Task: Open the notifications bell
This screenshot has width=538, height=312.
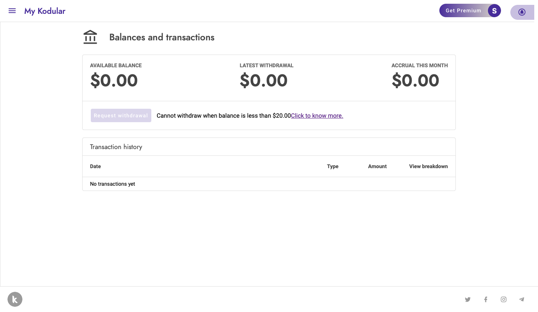Action: pos(522,12)
